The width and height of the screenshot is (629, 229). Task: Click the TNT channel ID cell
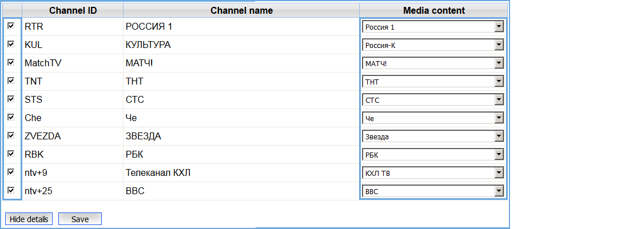click(73, 82)
